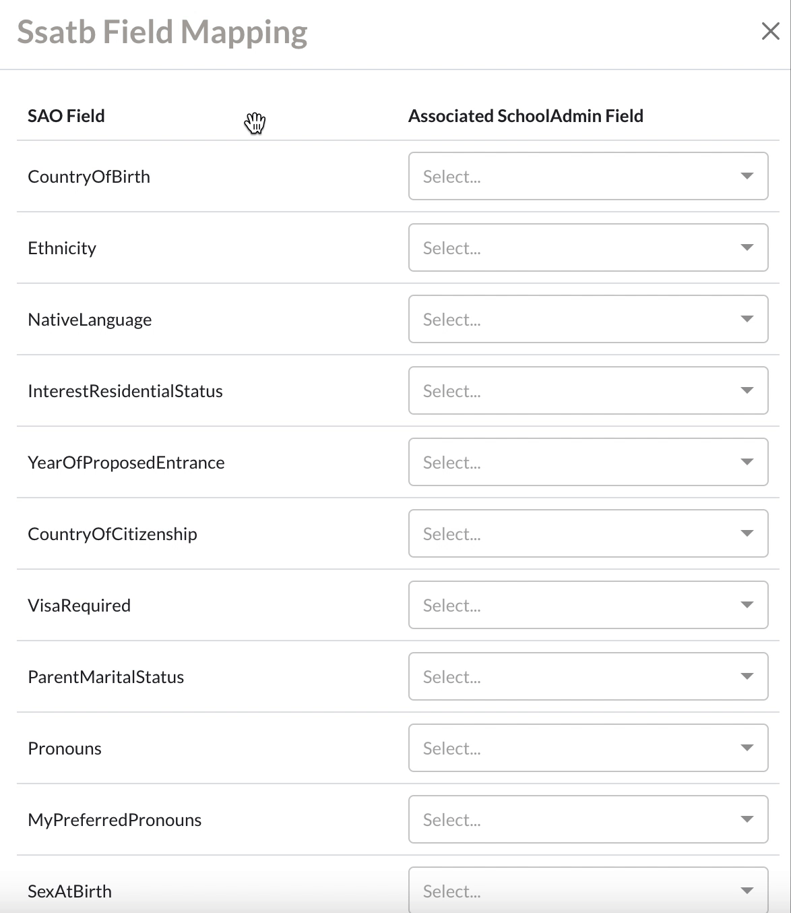Click the CountryOfBirth dropdown arrow
This screenshot has width=791, height=913.
747,176
